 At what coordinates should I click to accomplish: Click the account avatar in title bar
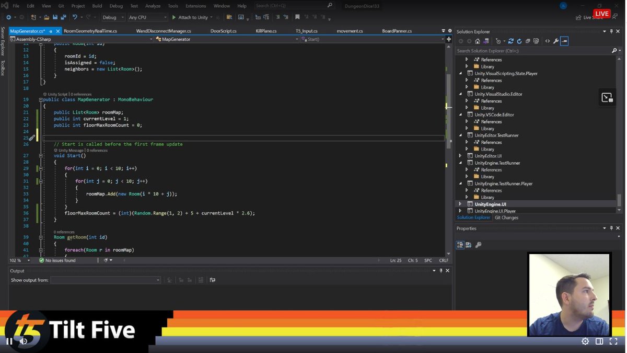563,6
